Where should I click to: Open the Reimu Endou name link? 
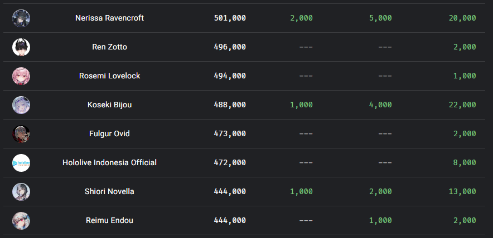pos(109,220)
